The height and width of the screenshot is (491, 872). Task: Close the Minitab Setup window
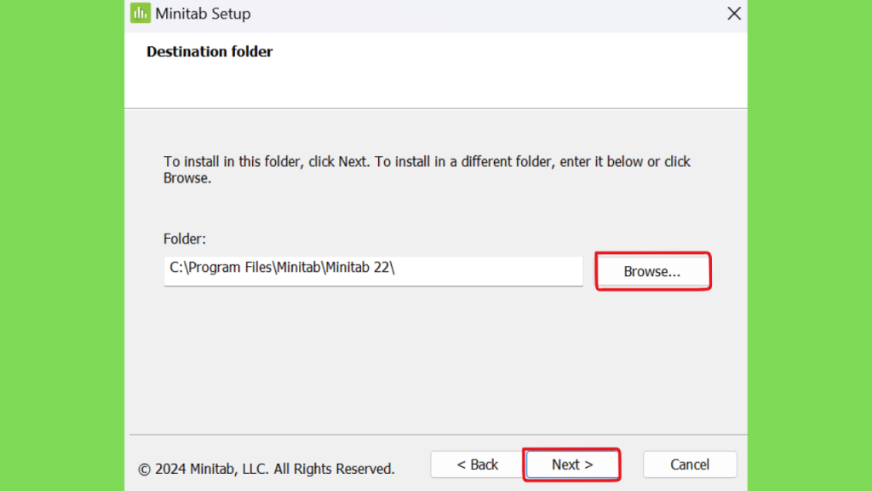(x=734, y=14)
